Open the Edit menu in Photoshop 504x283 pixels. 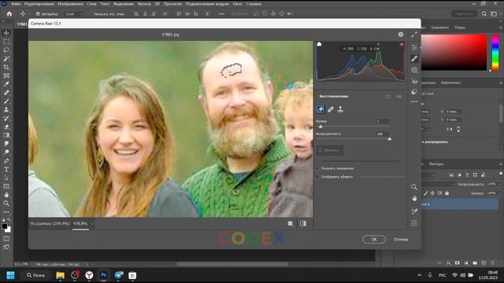[39, 4]
